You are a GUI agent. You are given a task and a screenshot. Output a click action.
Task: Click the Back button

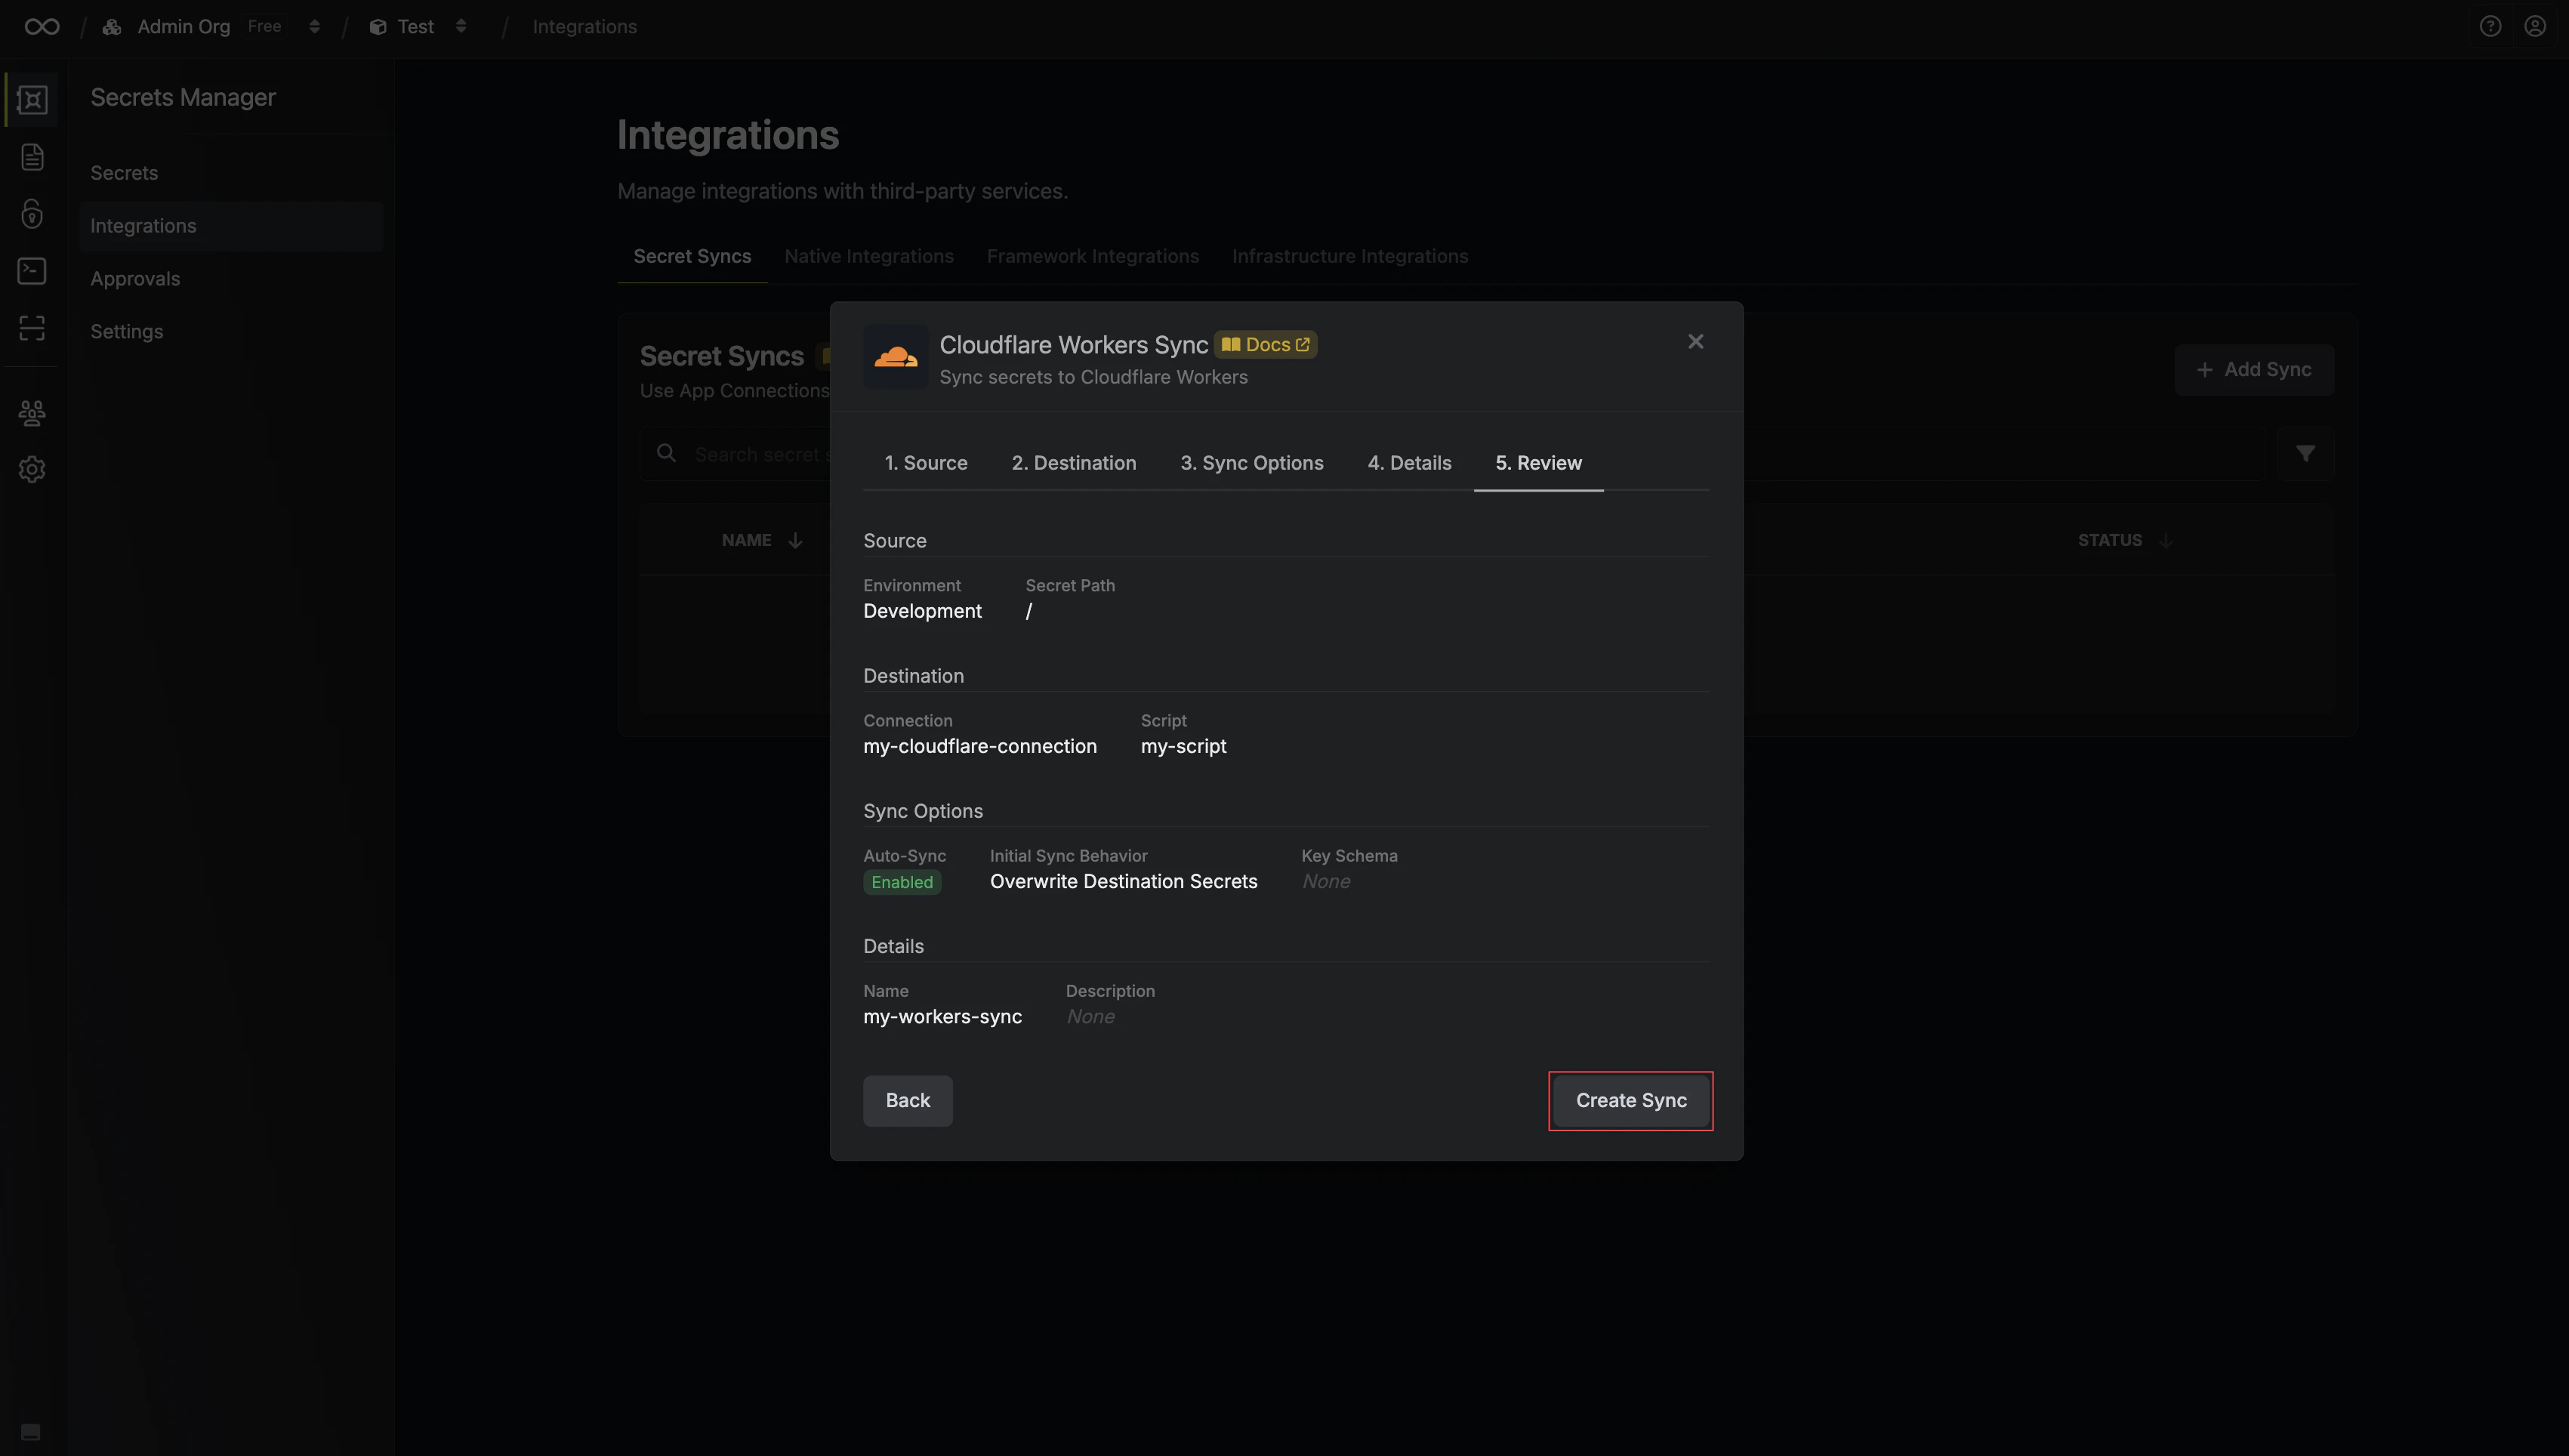908,1101
